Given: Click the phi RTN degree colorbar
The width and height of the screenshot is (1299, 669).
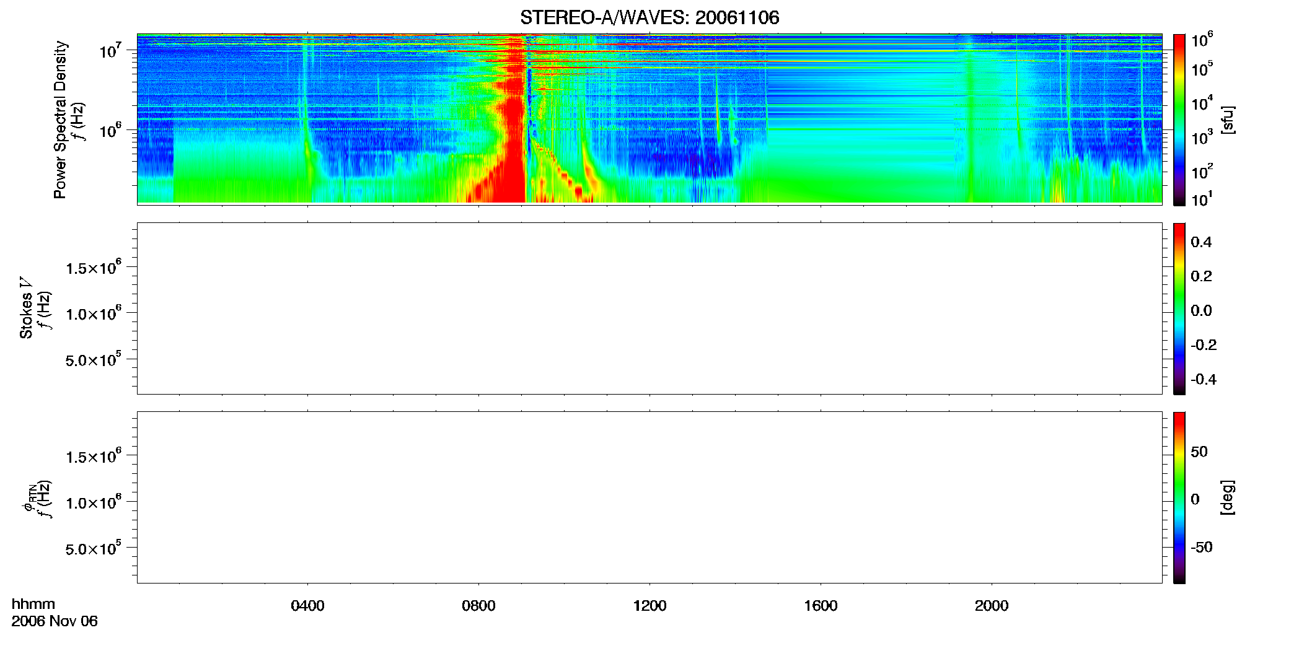Looking at the screenshot, I should [1179, 497].
